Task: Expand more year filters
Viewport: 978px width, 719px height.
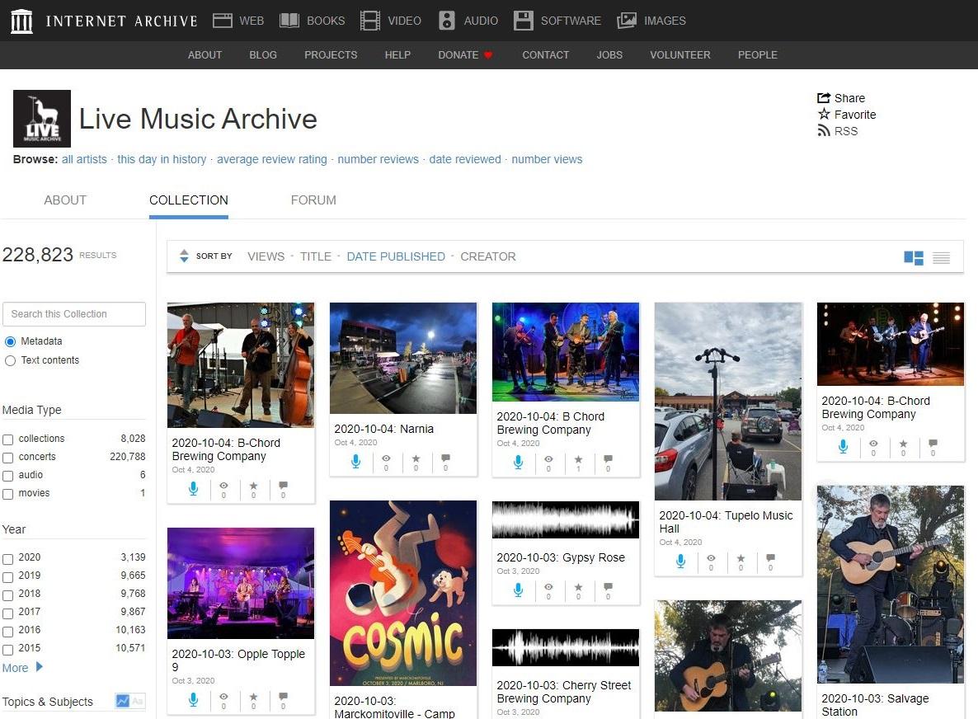Action: pos(22,667)
